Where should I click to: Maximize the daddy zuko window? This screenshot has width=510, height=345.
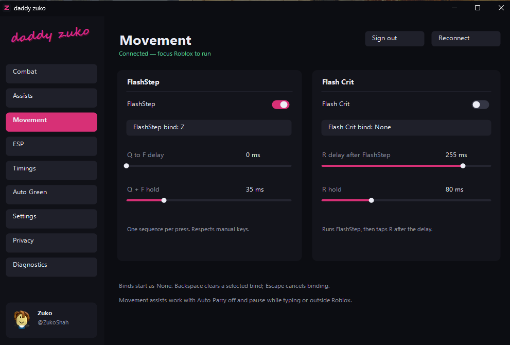[478, 8]
